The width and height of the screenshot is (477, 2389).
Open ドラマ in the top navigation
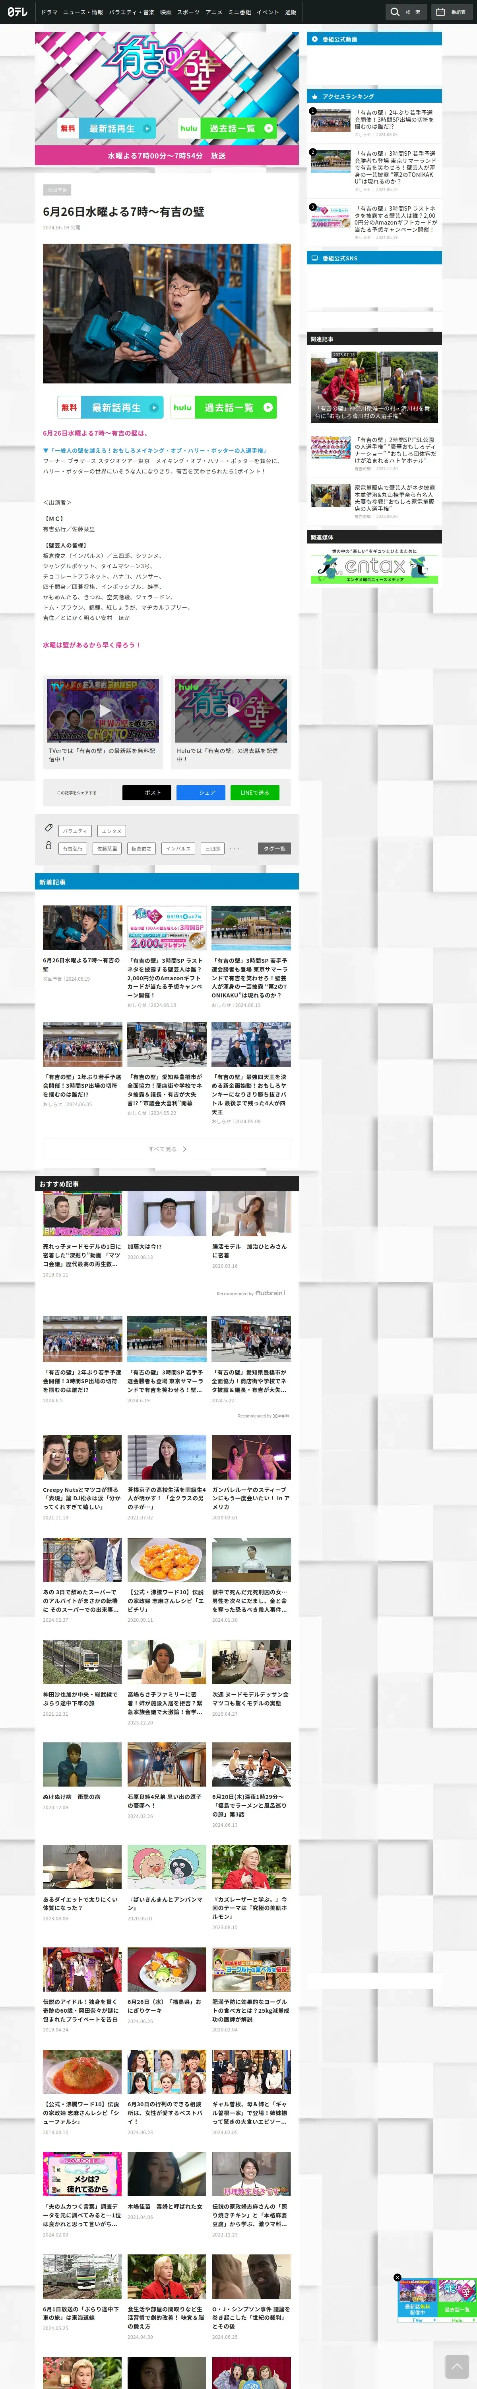(x=49, y=12)
